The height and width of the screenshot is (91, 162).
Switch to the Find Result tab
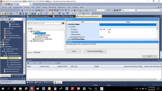[37, 53]
